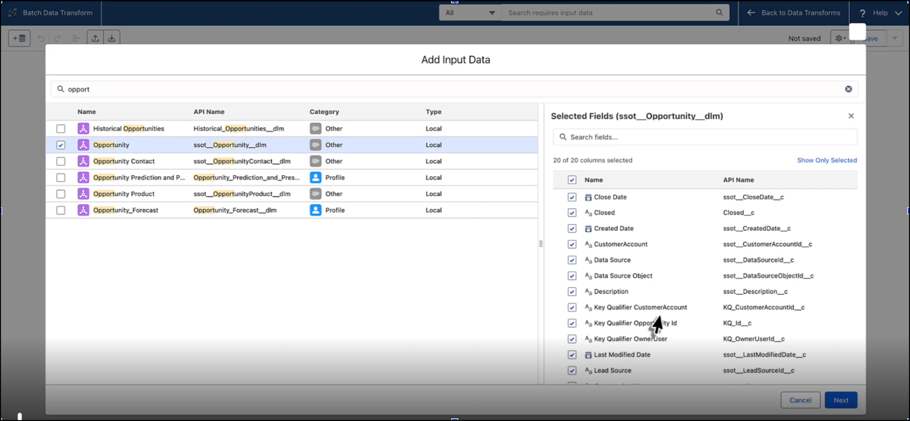Screen dimensions: 910x421
Task: Click the text type icon beside Closed
Action: pyautogui.click(x=588, y=213)
